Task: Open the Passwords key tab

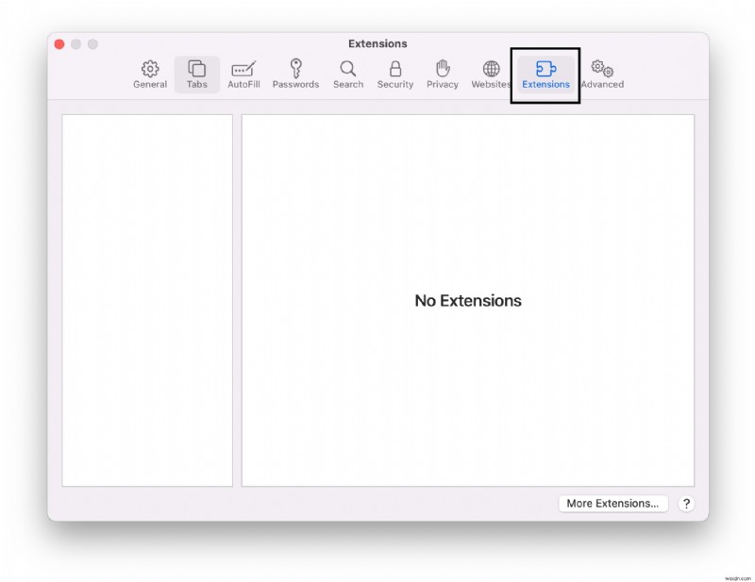Action: click(x=295, y=75)
